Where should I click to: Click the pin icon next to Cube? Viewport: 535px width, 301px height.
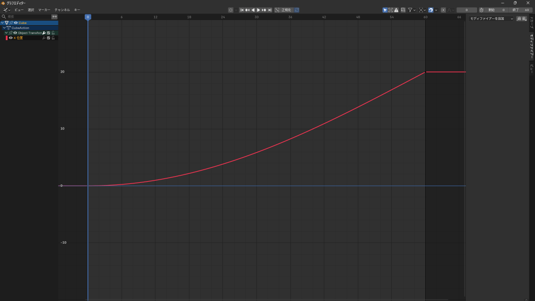[x=11, y=23]
